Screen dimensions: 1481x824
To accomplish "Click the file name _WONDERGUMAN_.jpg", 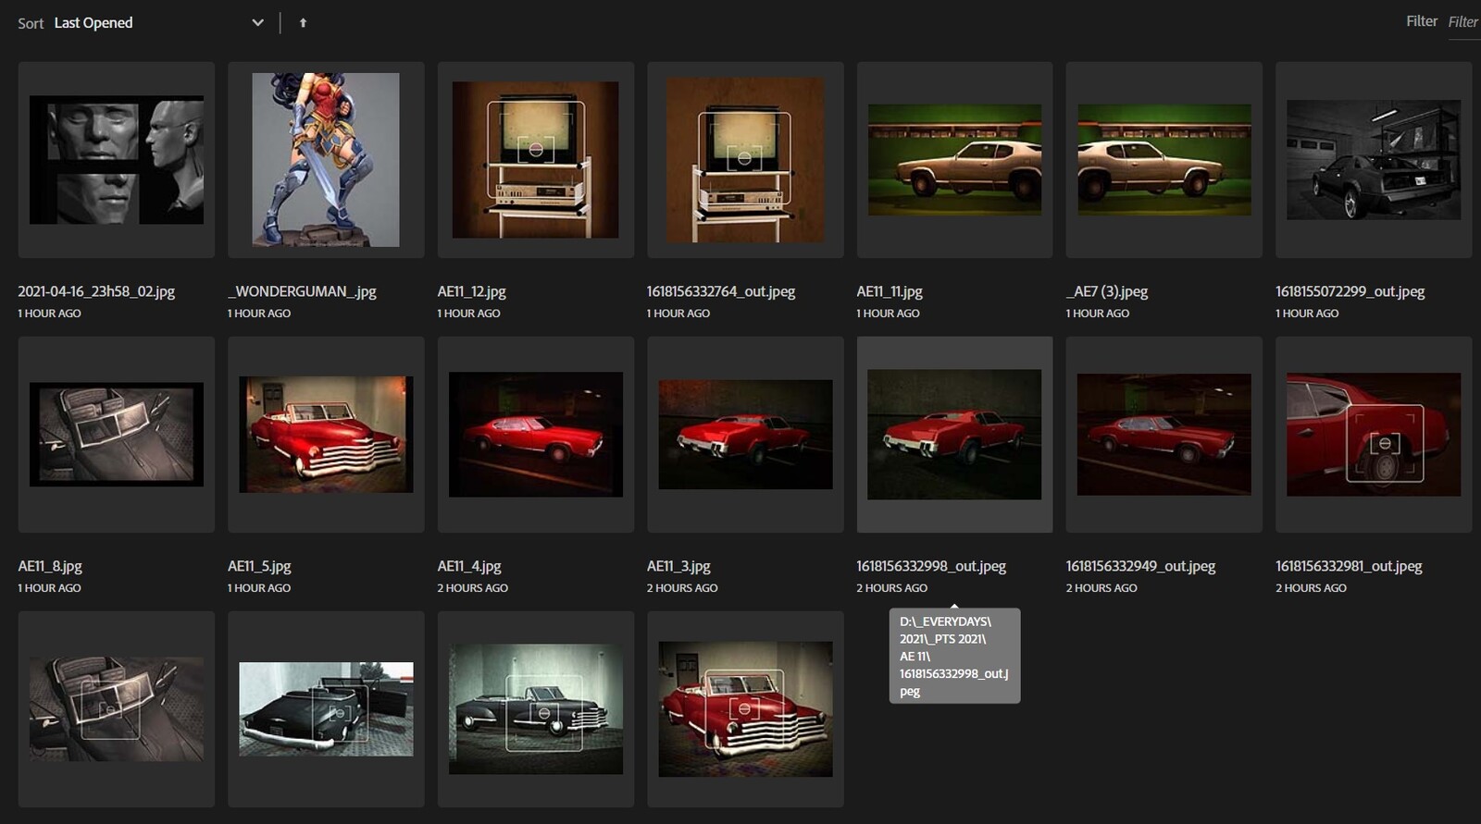I will tap(302, 291).
